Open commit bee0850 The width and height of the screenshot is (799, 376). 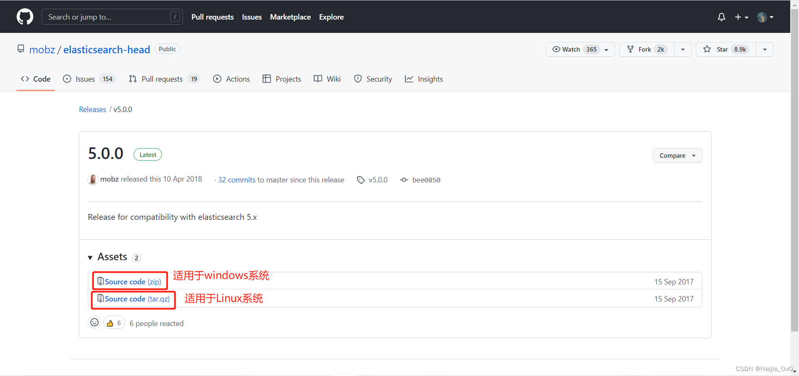pos(426,180)
